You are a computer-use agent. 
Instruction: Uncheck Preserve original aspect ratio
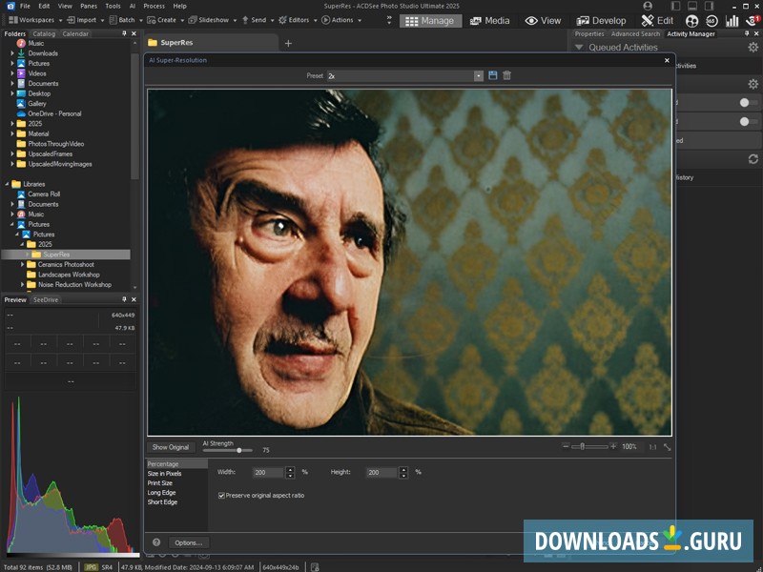219,495
